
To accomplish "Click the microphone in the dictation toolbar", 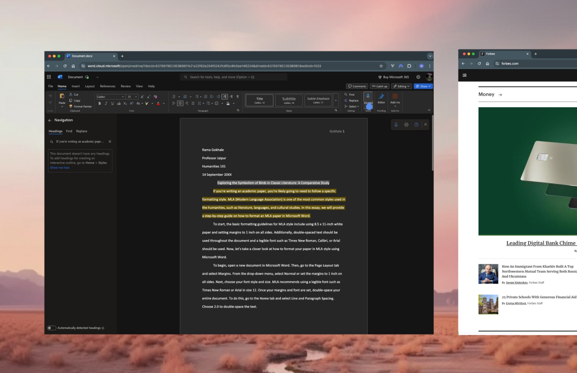I will (x=396, y=125).
